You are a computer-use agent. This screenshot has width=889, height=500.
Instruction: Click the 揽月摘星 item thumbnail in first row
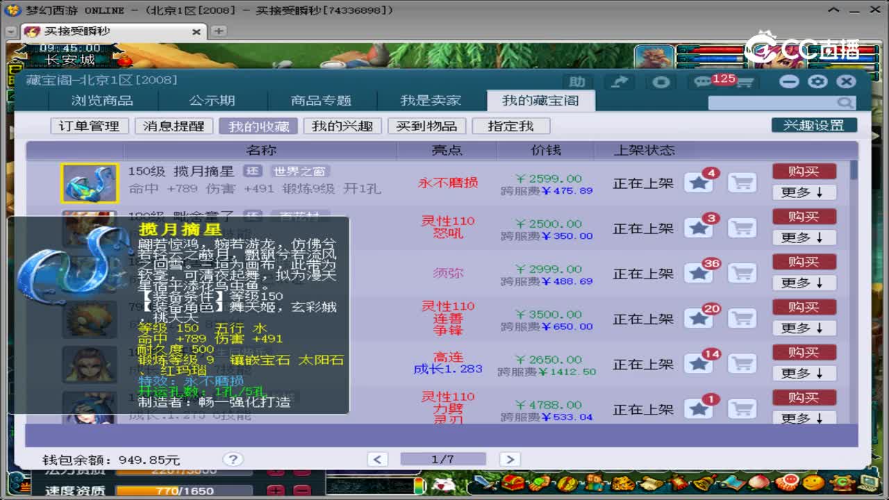pyautogui.click(x=90, y=183)
